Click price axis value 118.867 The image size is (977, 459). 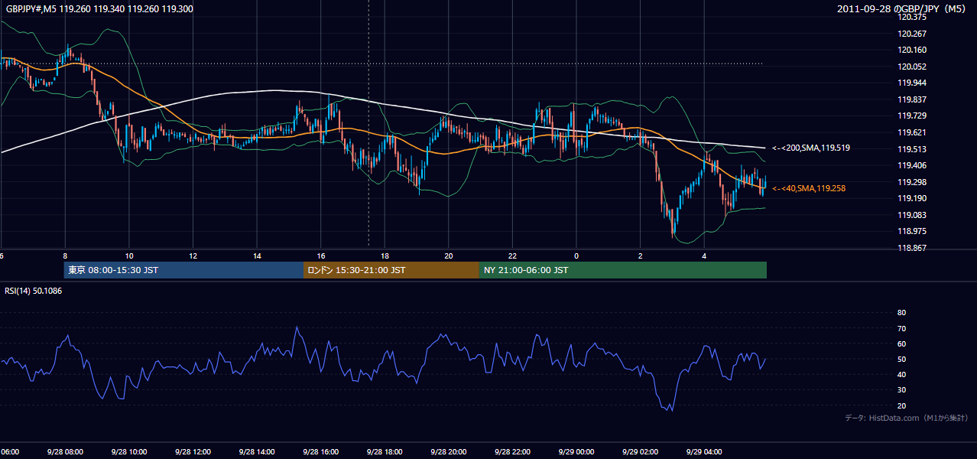(913, 248)
